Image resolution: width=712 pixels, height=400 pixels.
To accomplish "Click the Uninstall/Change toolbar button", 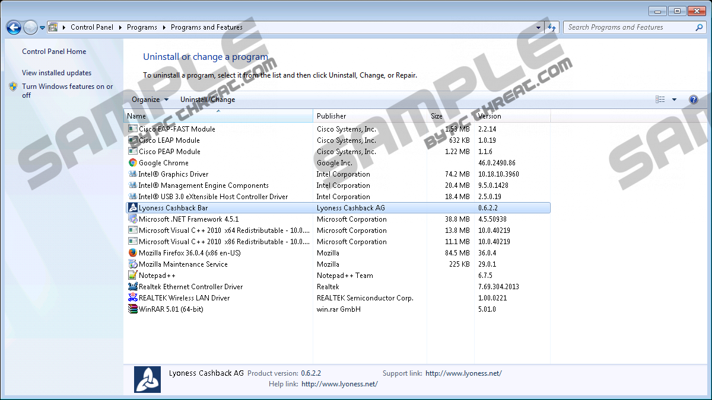I will 208,100.
